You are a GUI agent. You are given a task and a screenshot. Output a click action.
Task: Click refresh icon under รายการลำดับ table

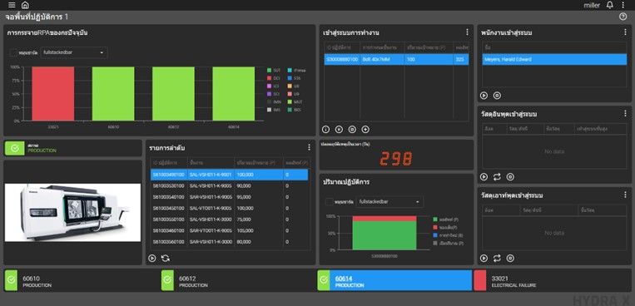click(x=166, y=259)
